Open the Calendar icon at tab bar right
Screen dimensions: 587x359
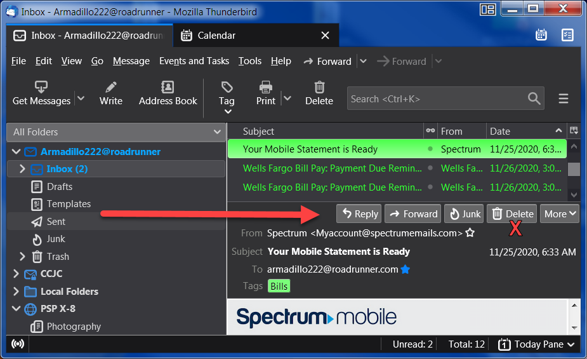541,35
